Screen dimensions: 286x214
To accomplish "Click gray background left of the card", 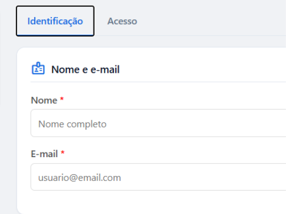I will [9, 133].
